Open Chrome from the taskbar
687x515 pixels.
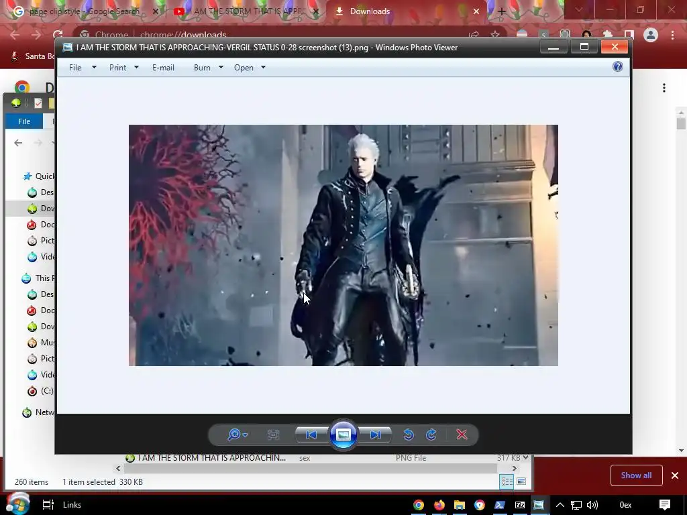pyautogui.click(x=419, y=505)
